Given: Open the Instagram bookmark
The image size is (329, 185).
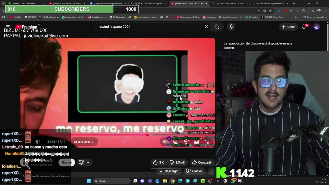Looking at the screenshot, I should (x=209, y=17).
